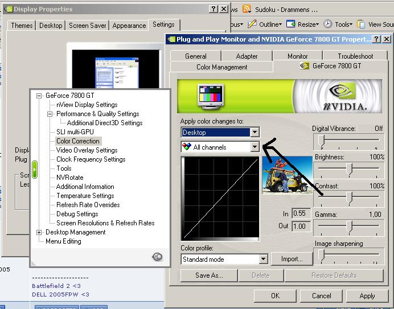Select the Tools tree item
The width and height of the screenshot is (394, 309).
[x=64, y=168]
